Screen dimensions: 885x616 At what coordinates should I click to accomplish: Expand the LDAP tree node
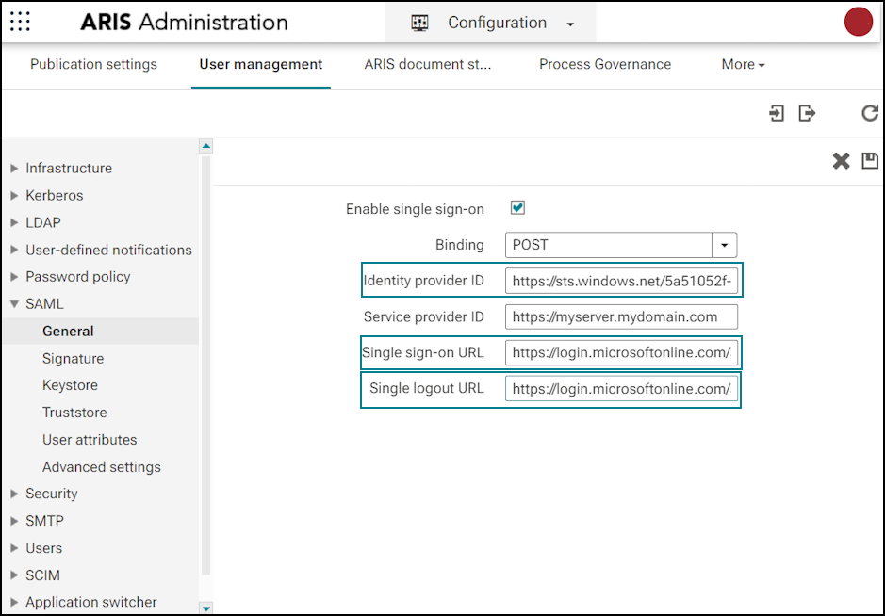15,222
